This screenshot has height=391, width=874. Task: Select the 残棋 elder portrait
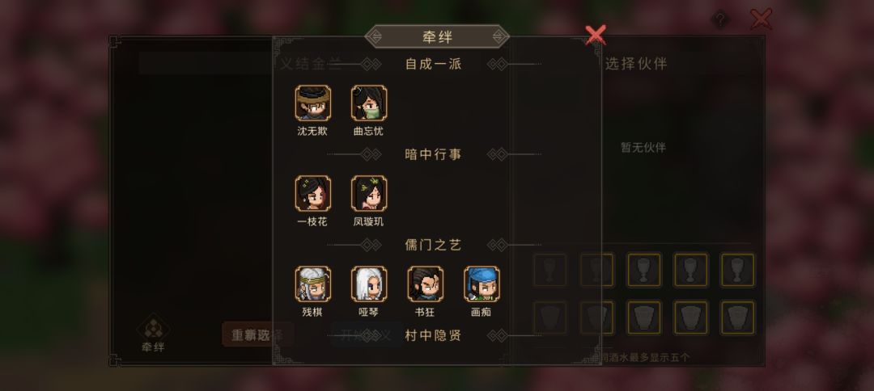pyautogui.click(x=312, y=284)
